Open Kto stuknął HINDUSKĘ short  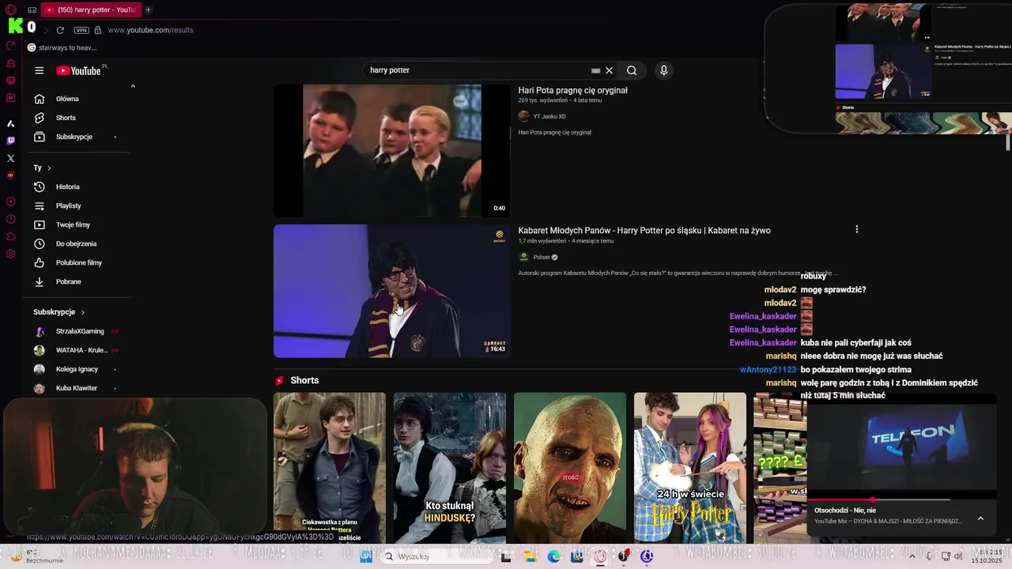pyautogui.click(x=450, y=468)
